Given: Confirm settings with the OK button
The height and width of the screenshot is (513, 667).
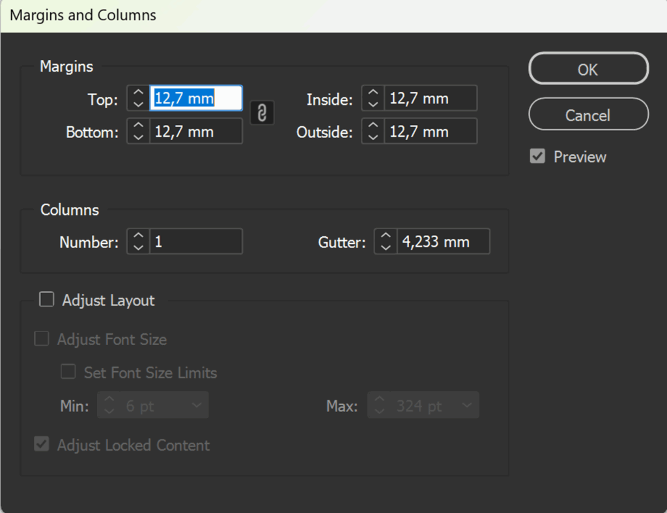Looking at the screenshot, I should [588, 68].
